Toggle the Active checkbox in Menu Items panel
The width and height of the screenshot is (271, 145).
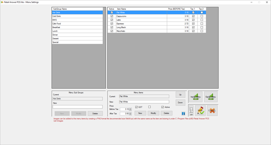click(x=163, y=107)
